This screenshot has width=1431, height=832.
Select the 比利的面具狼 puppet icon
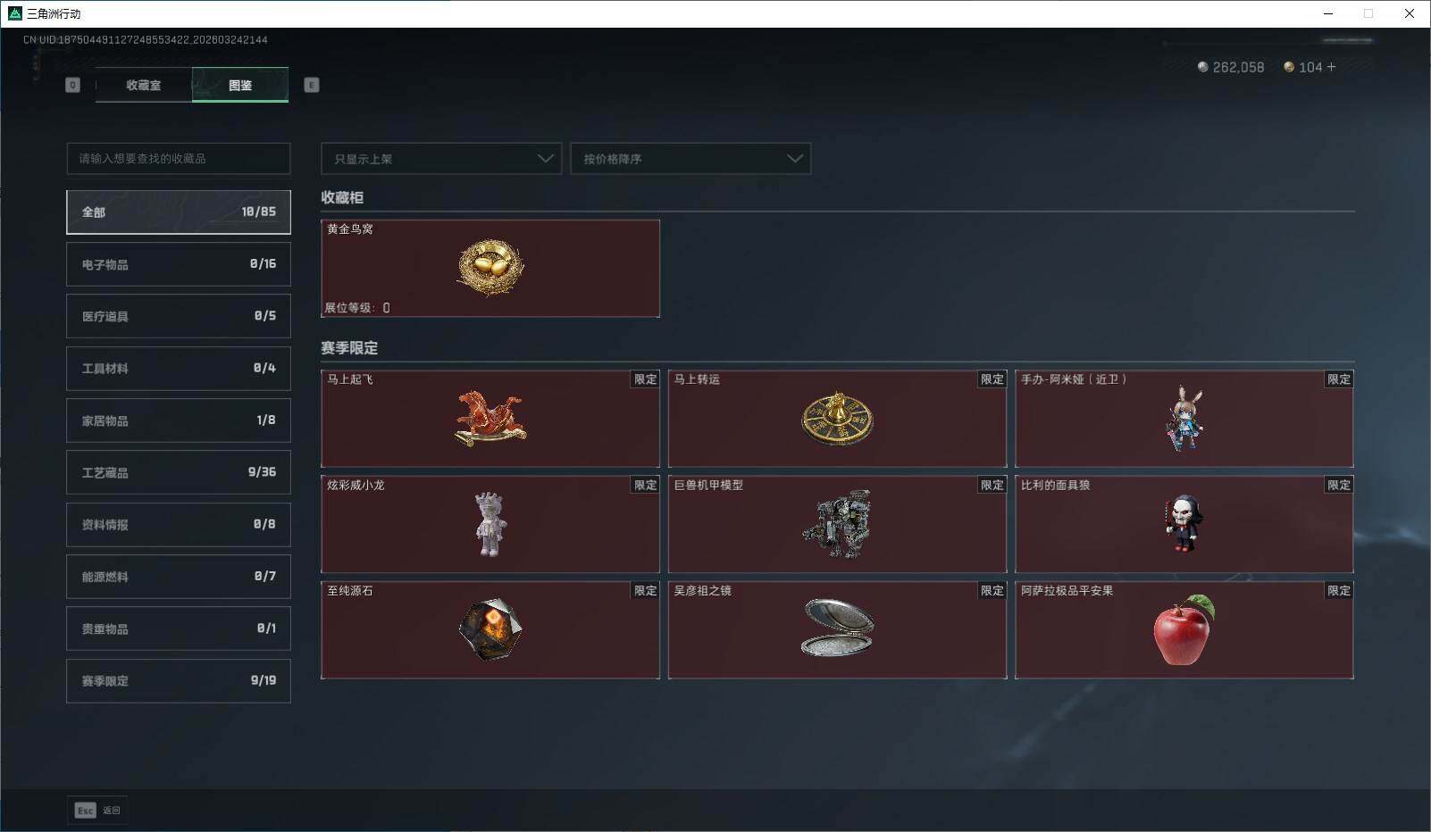tap(1184, 524)
